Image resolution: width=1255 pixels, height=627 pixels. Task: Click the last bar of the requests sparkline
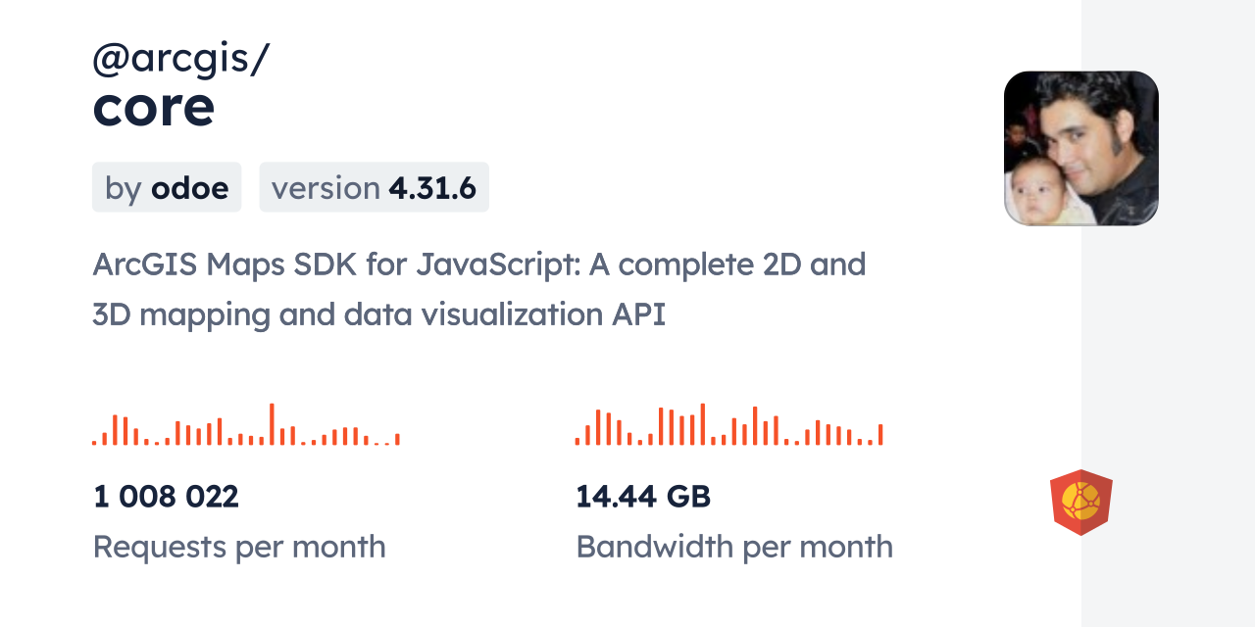click(x=397, y=440)
